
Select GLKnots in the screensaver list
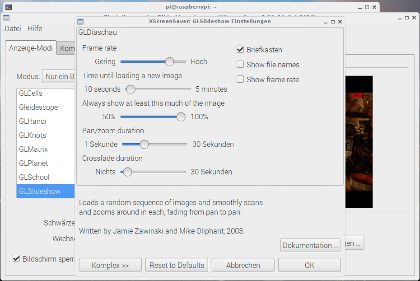(46, 135)
